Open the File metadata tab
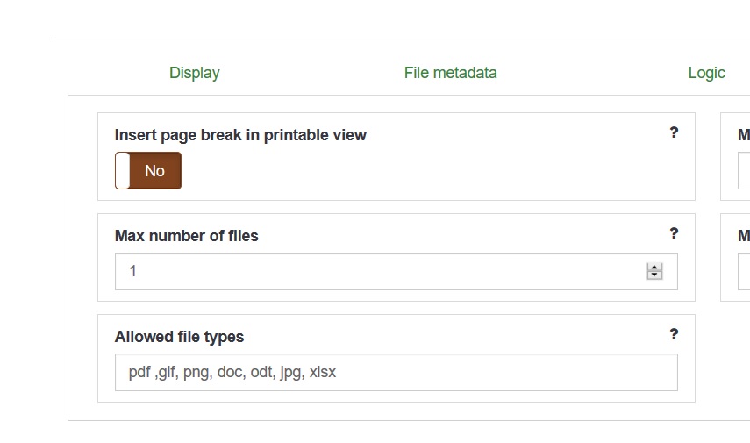 pos(450,73)
